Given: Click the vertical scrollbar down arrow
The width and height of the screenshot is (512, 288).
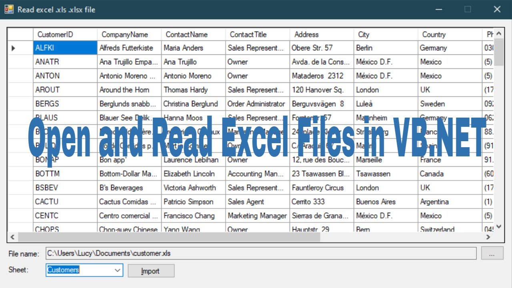Looking at the screenshot, I should point(499,227).
